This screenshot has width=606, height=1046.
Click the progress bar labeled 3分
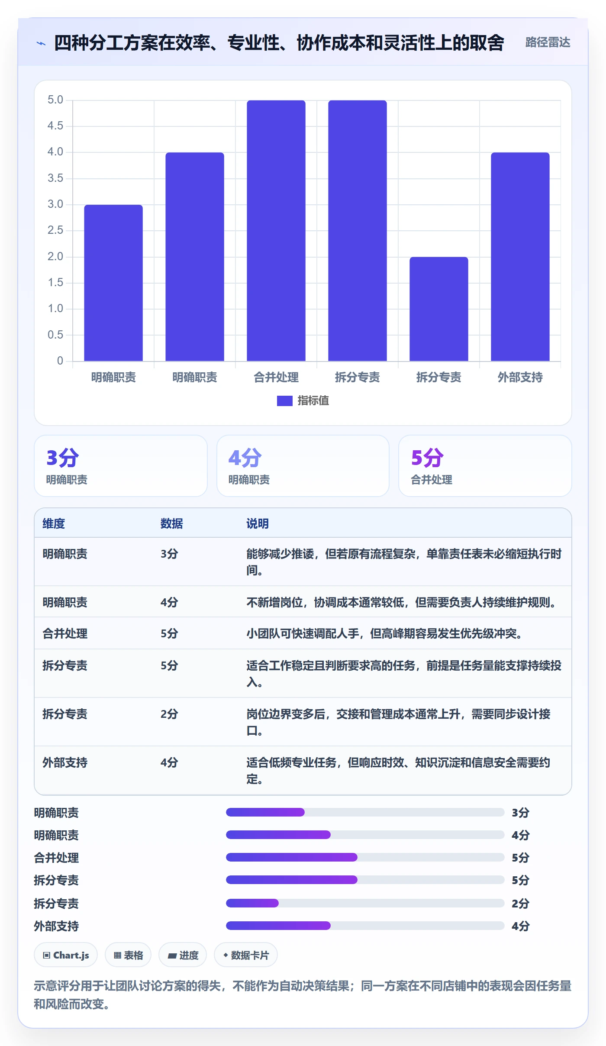coord(365,812)
